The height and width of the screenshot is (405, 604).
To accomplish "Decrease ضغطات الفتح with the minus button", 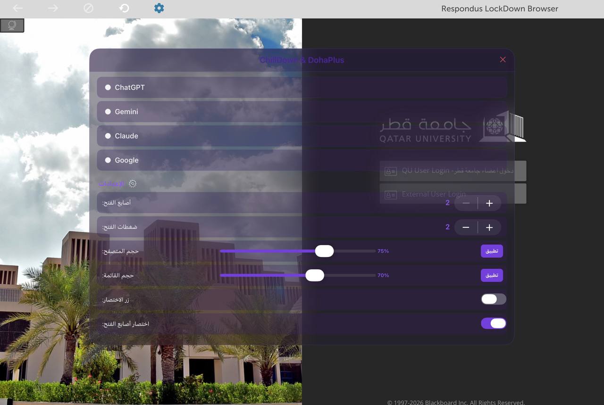I will pyautogui.click(x=466, y=227).
